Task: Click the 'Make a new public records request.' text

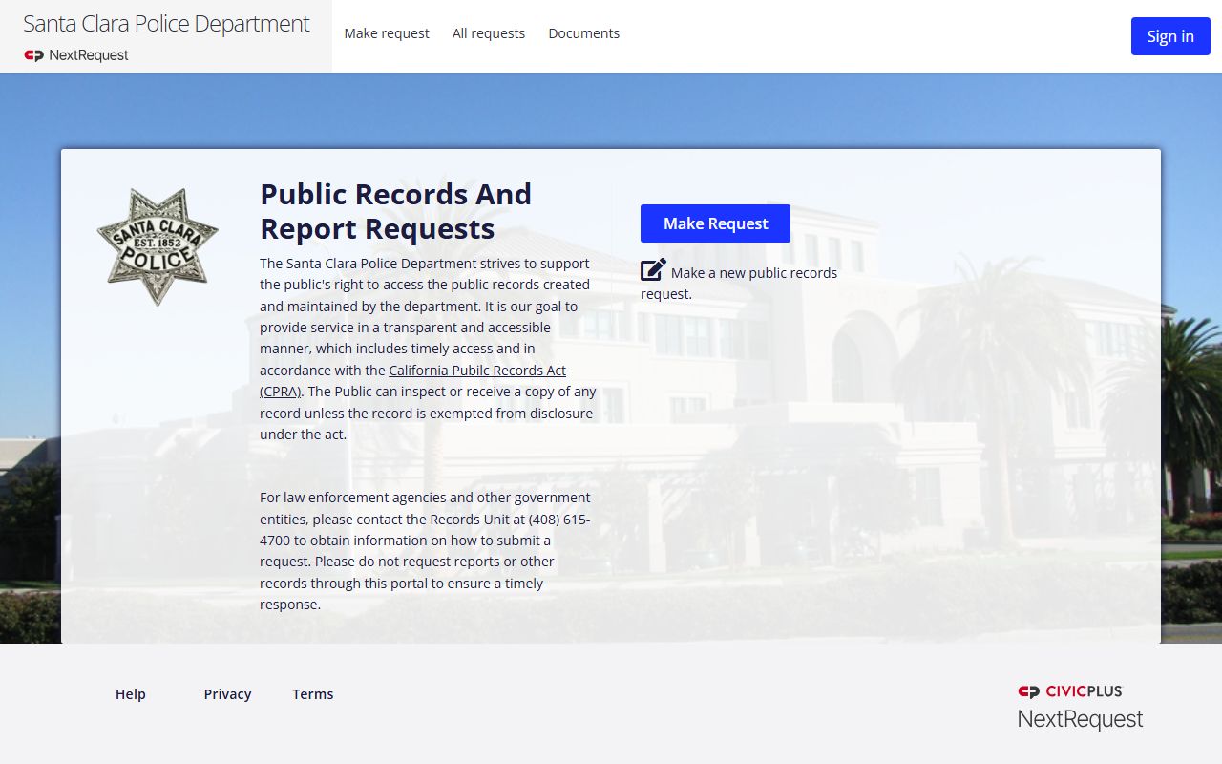Action: pos(739,283)
